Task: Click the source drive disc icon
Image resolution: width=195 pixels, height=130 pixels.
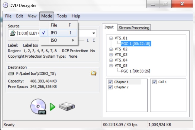Action: (x=13, y=33)
